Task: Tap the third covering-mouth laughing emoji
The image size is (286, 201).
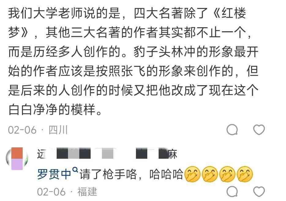Action: pos(227,174)
